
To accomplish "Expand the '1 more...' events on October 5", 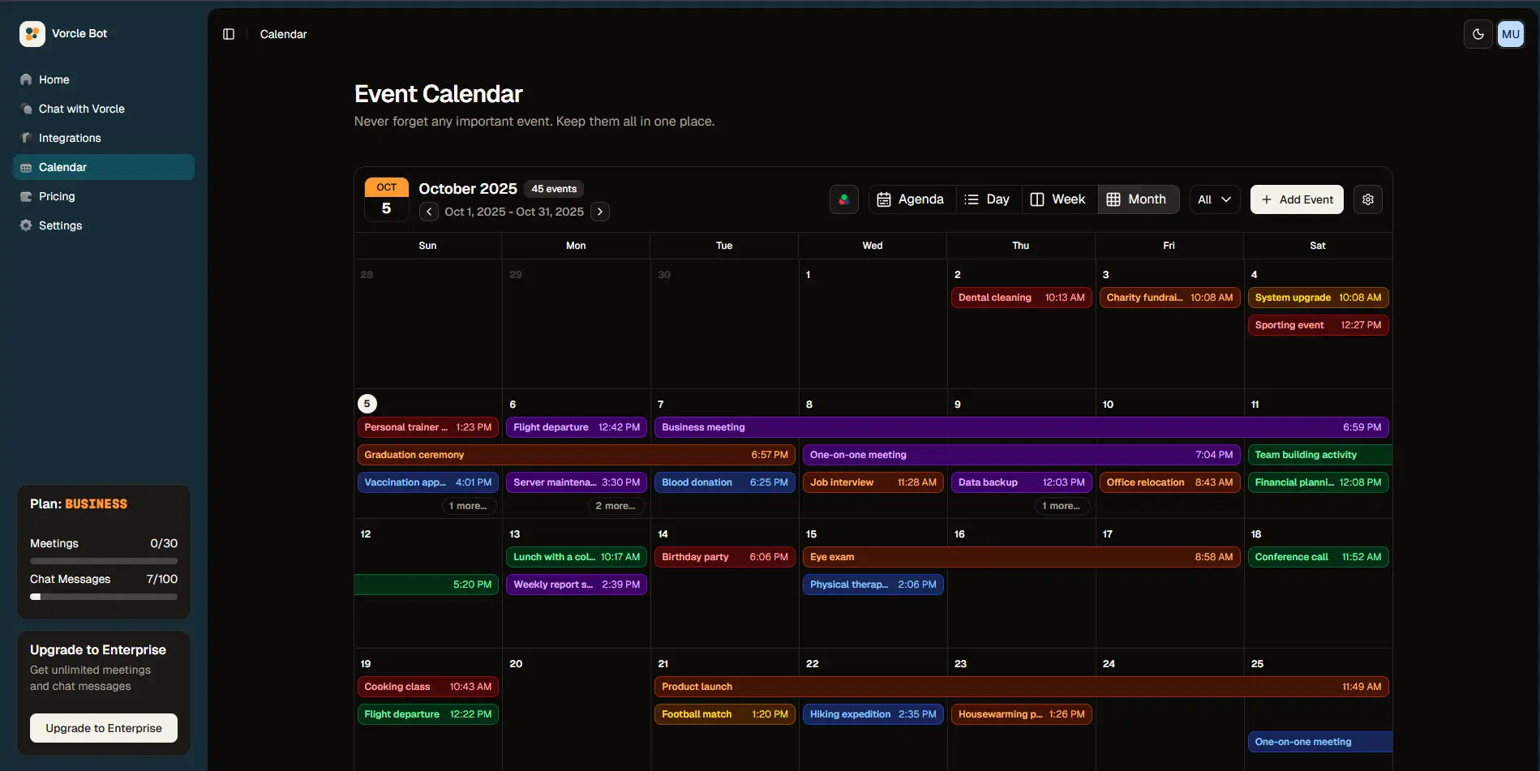I will (x=468, y=505).
